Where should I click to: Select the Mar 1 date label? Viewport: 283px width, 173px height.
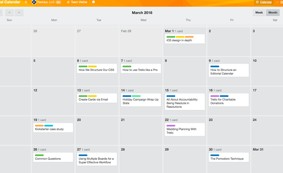169,31
